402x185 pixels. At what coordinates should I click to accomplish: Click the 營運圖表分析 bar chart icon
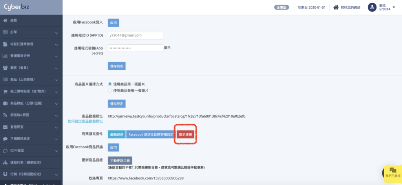click(x=5, y=56)
